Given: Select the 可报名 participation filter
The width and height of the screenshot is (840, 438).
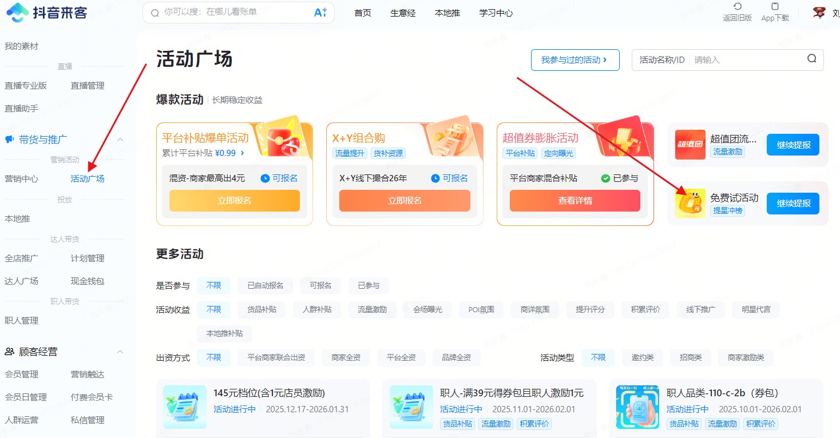Looking at the screenshot, I should tap(320, 285).
